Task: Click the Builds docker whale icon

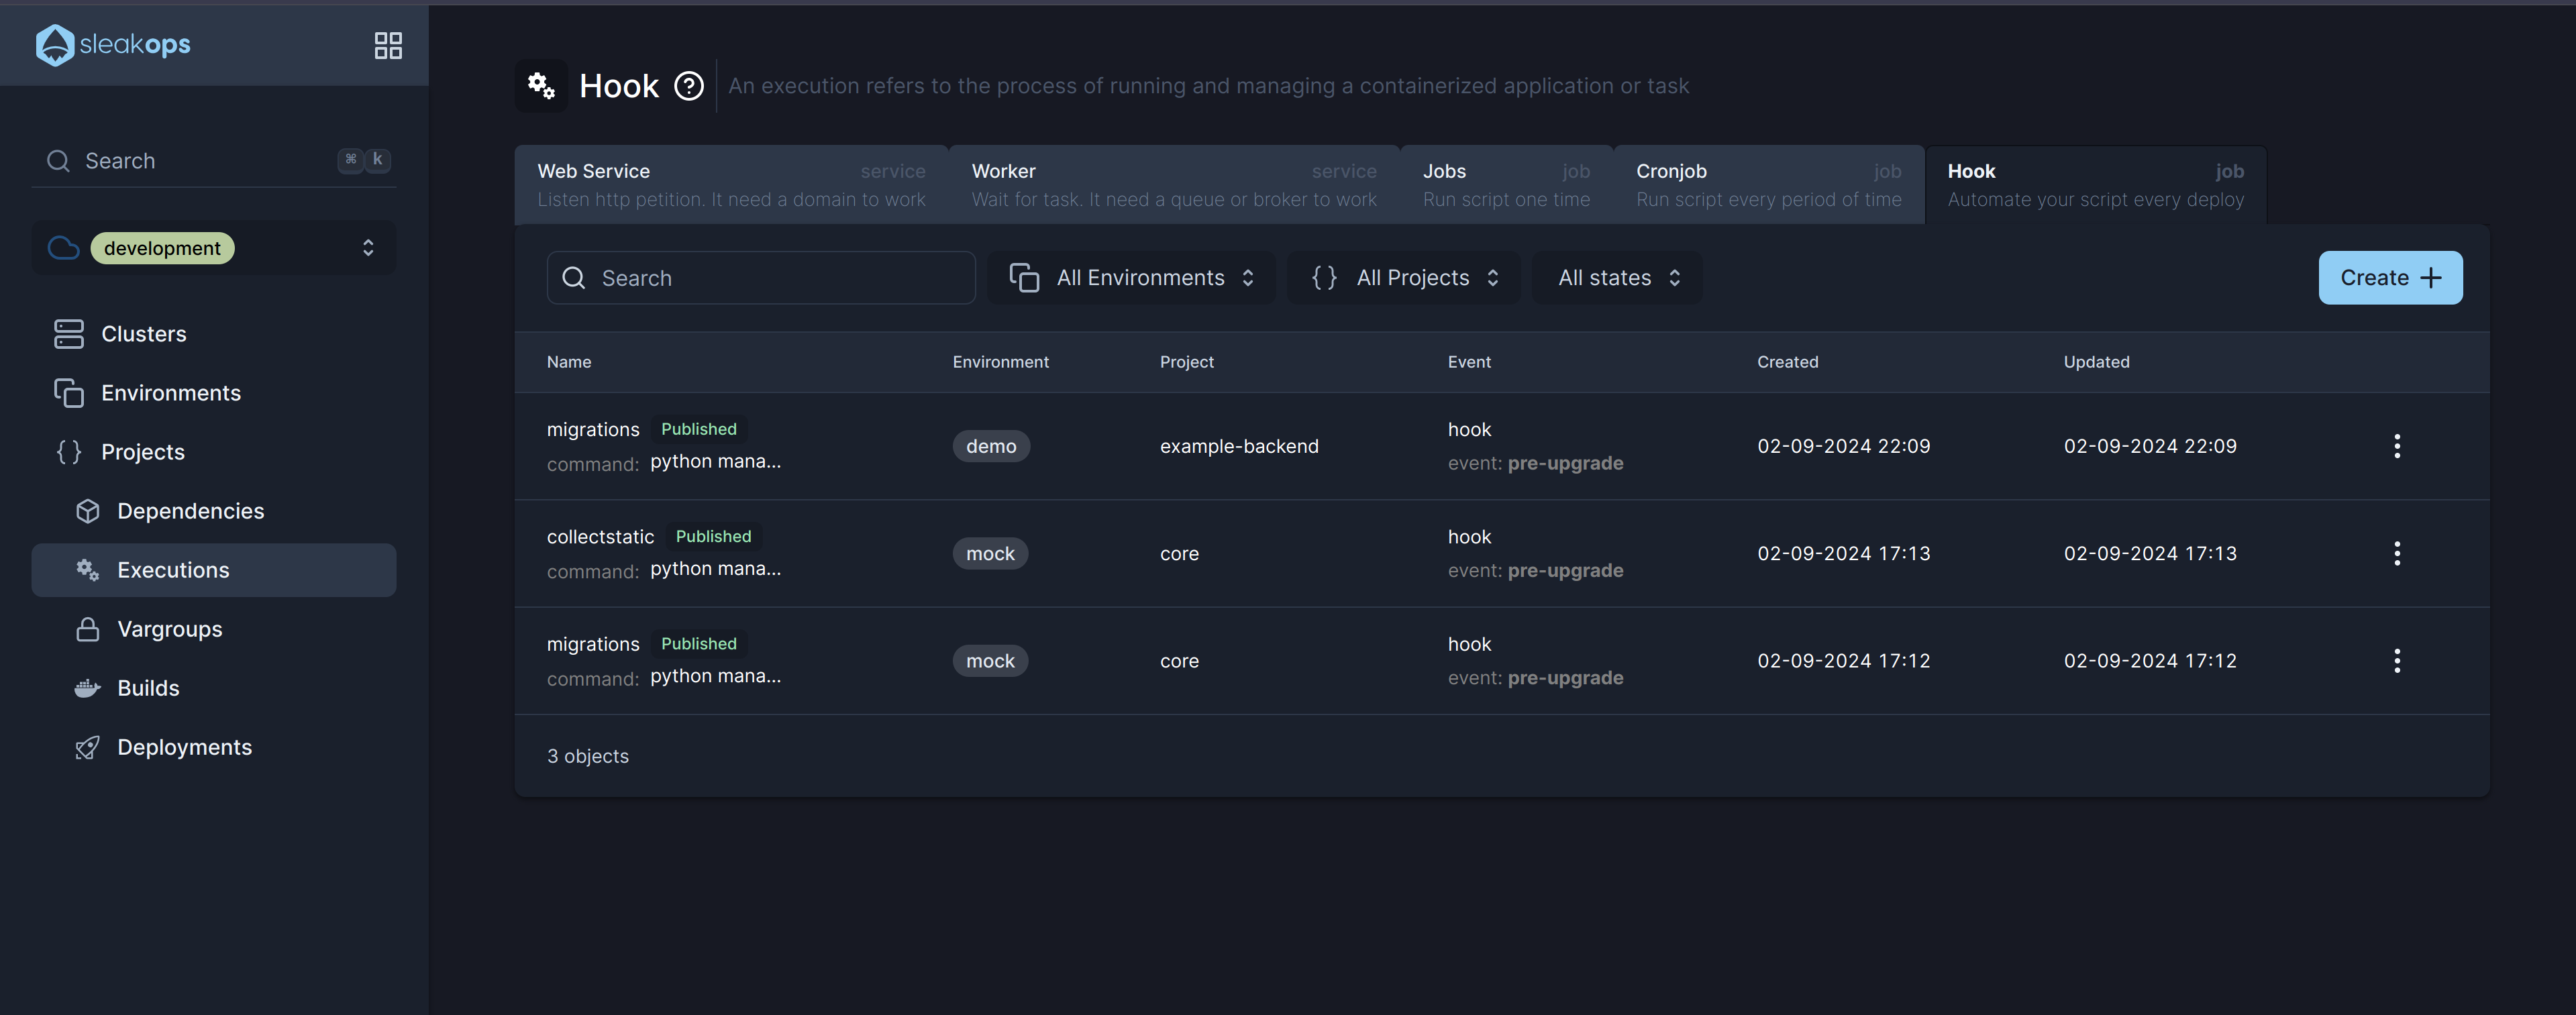Action: (x=88, y=688)
